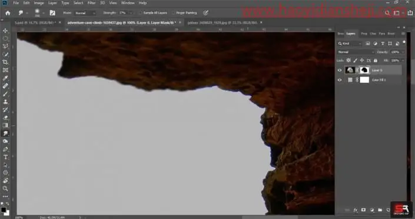This screenshot has height=219, width=415.
Task: Select the Zoom tool
Action: (5, 188)
